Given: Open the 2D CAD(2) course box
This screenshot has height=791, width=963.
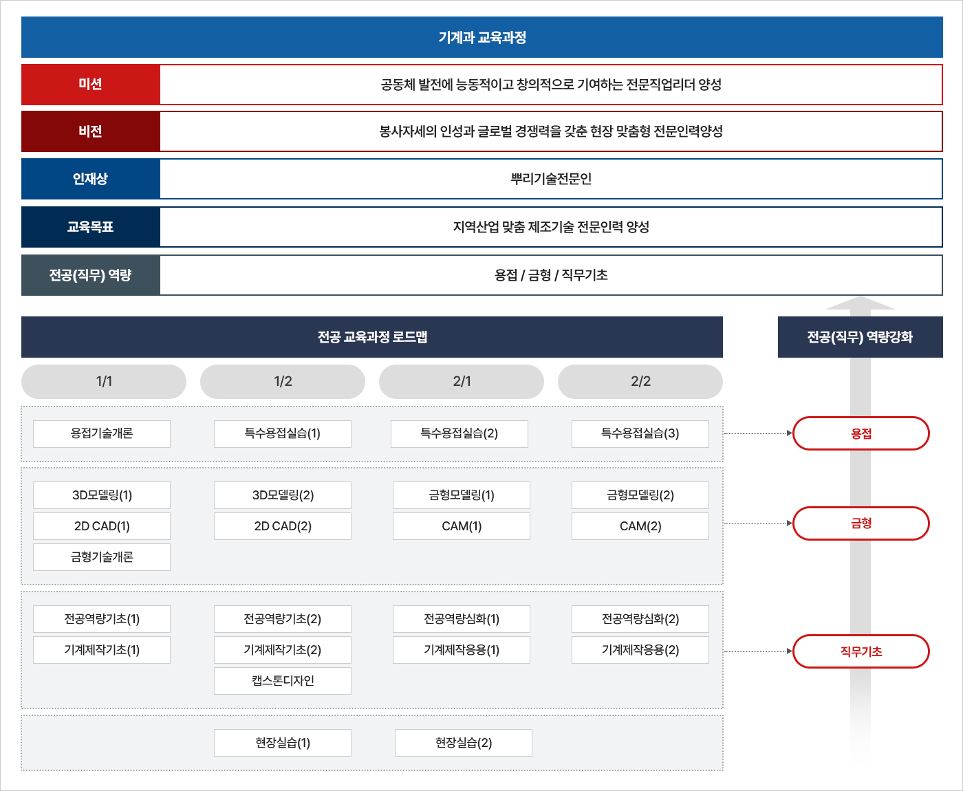Looking at the screenshot, I should coord(283,526).
